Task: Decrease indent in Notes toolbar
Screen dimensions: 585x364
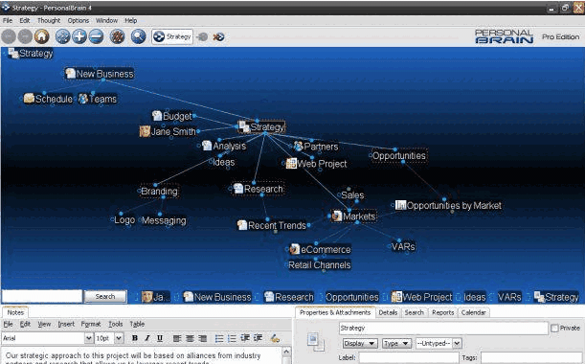Action: [245, 338]
